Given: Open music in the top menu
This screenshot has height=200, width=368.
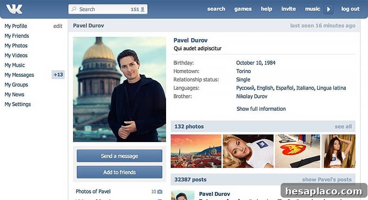Looking at the screenshot, I should click(313, 9).
